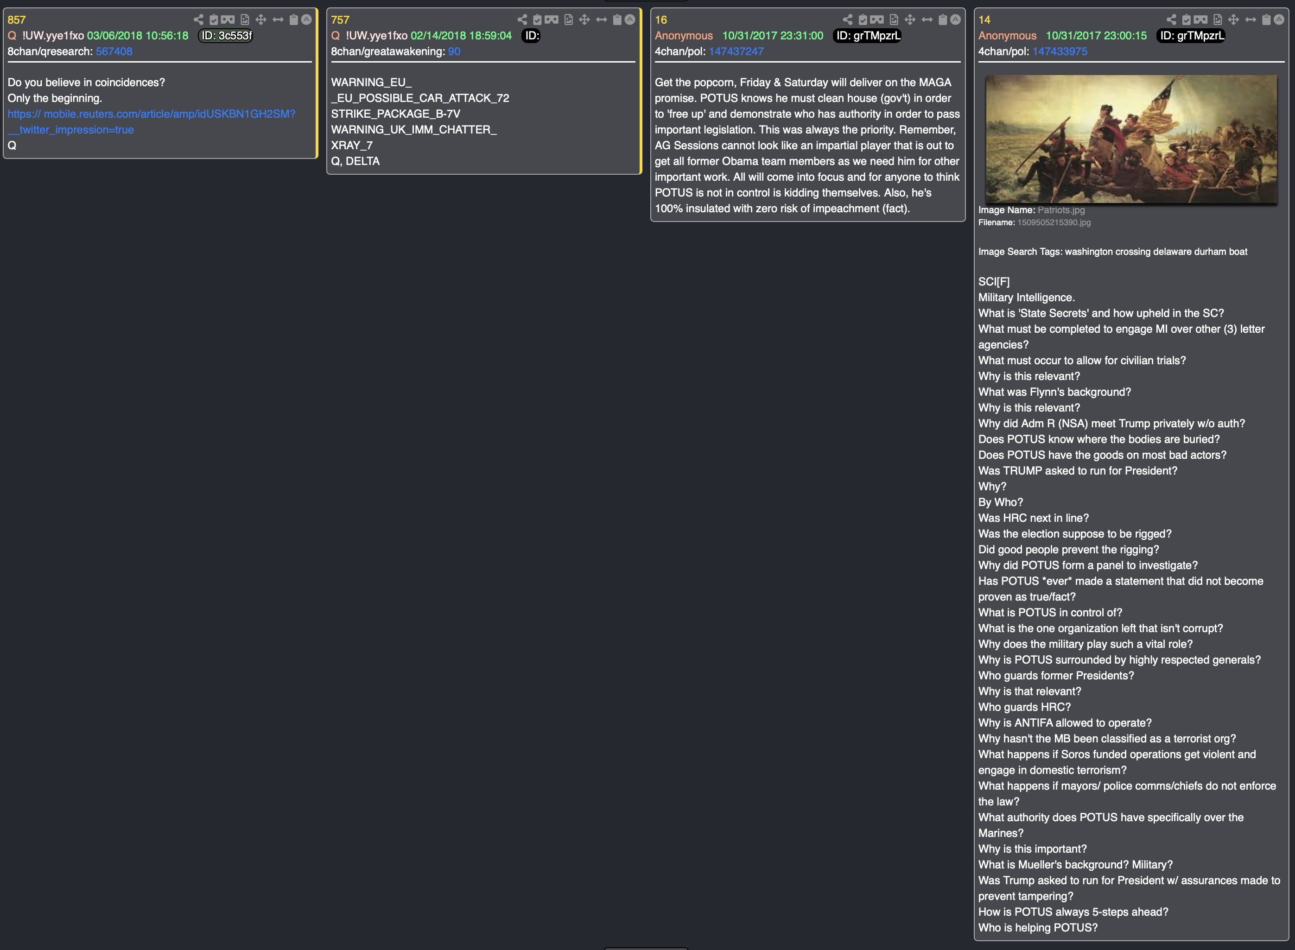Click the clipboard-check icon on post 757
Screen dimensions: 1295x950
[x=537, y=19]
